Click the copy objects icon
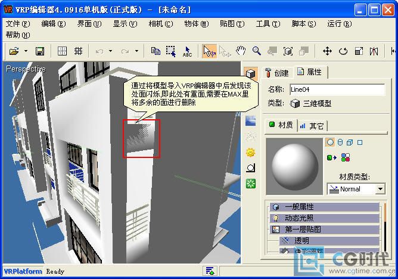Viewport: 398px width, 279px height. [x=156, y=51]
